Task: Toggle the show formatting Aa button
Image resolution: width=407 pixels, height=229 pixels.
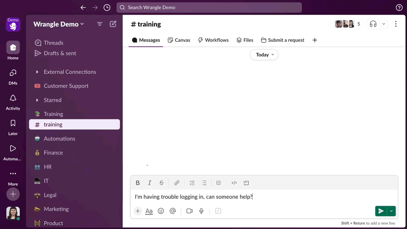Action: pyautogui.click(x=149, y=211)
